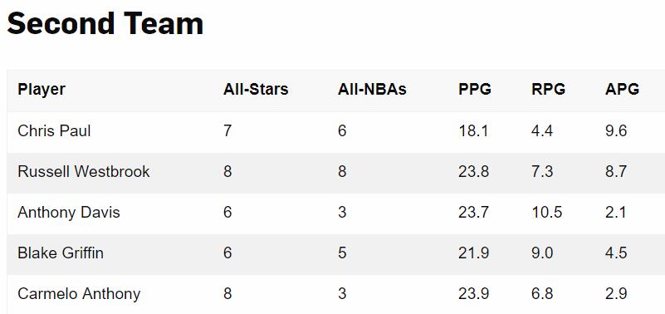Click the All-Stars column header

[256, 90]
